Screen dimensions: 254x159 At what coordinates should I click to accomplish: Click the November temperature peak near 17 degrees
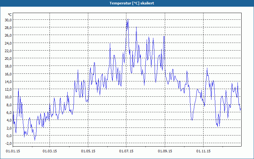coord(207,68)
